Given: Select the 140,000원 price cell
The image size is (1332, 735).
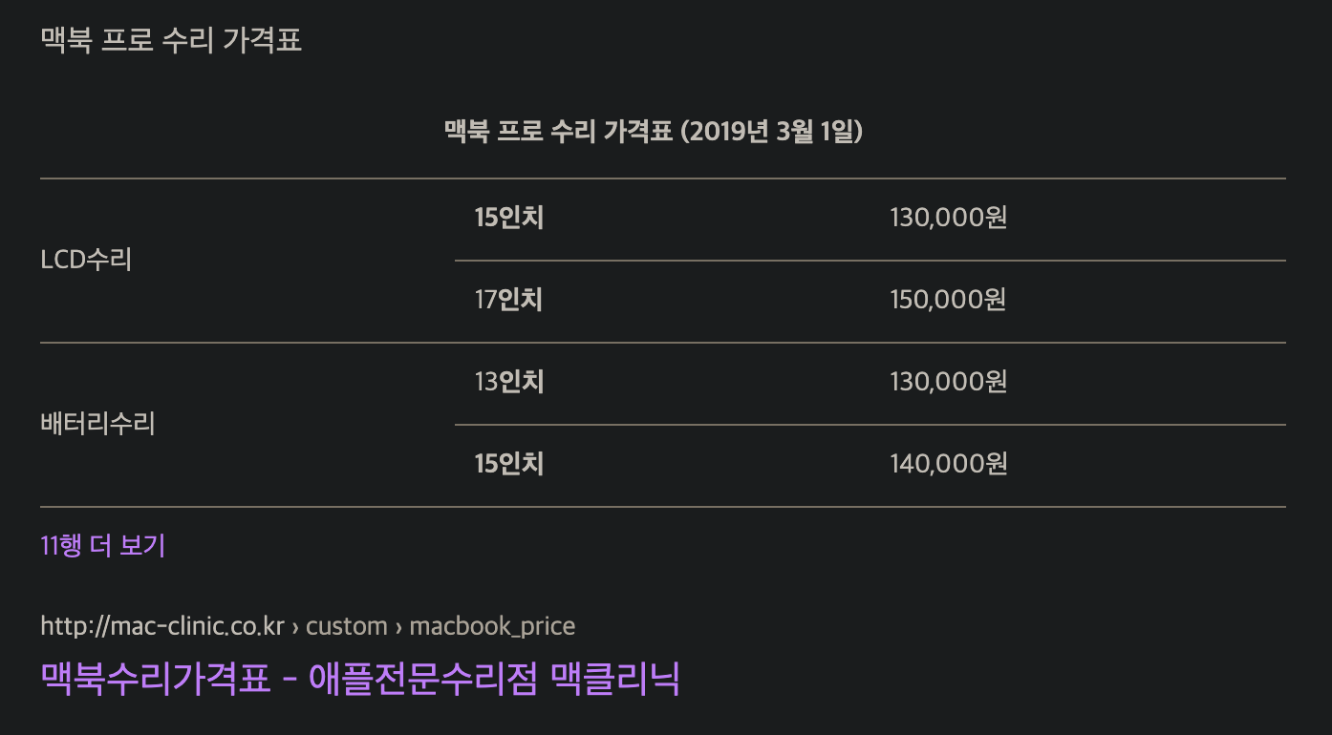Looking at the screenshot, I should 948,465.
